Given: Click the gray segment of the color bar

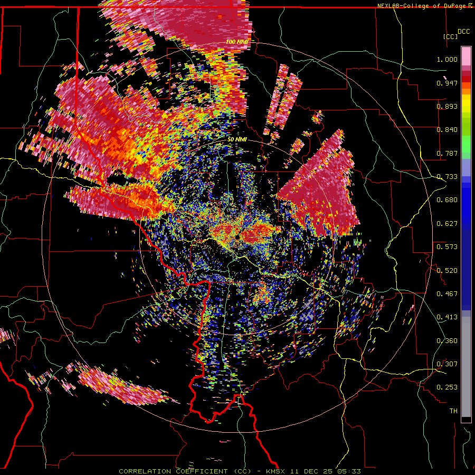Looking at the screenshot, I should (466, 367).
